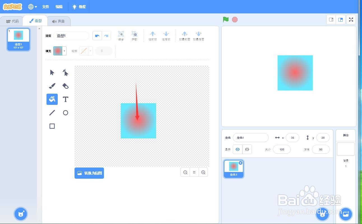Switch to small stage layout
Viewport: 362px width, 224px height.
click(331, 20)
